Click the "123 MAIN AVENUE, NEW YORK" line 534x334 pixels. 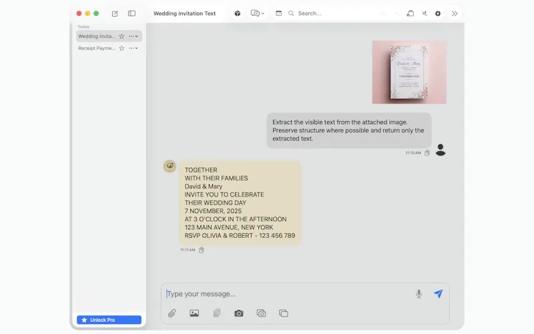coord(229,227)
